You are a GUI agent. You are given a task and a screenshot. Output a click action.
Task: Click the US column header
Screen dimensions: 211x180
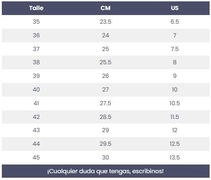point(175,8)
